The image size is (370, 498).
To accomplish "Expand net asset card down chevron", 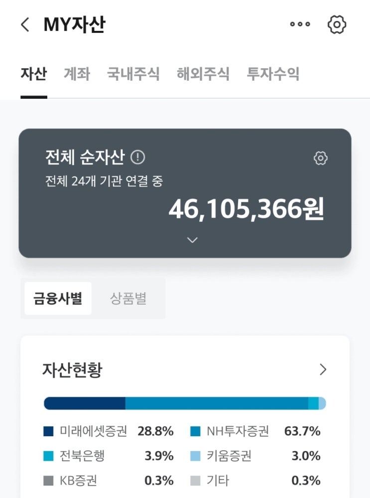I will click(x=192, y=240).
